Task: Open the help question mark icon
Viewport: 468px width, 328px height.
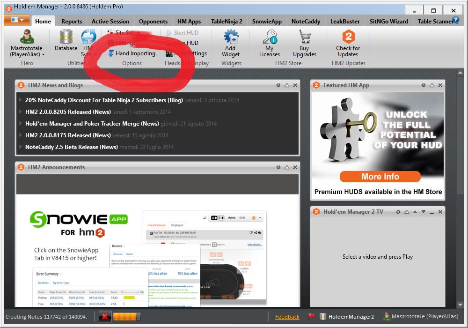Action: pyautogui.click(x=455, y=20)
